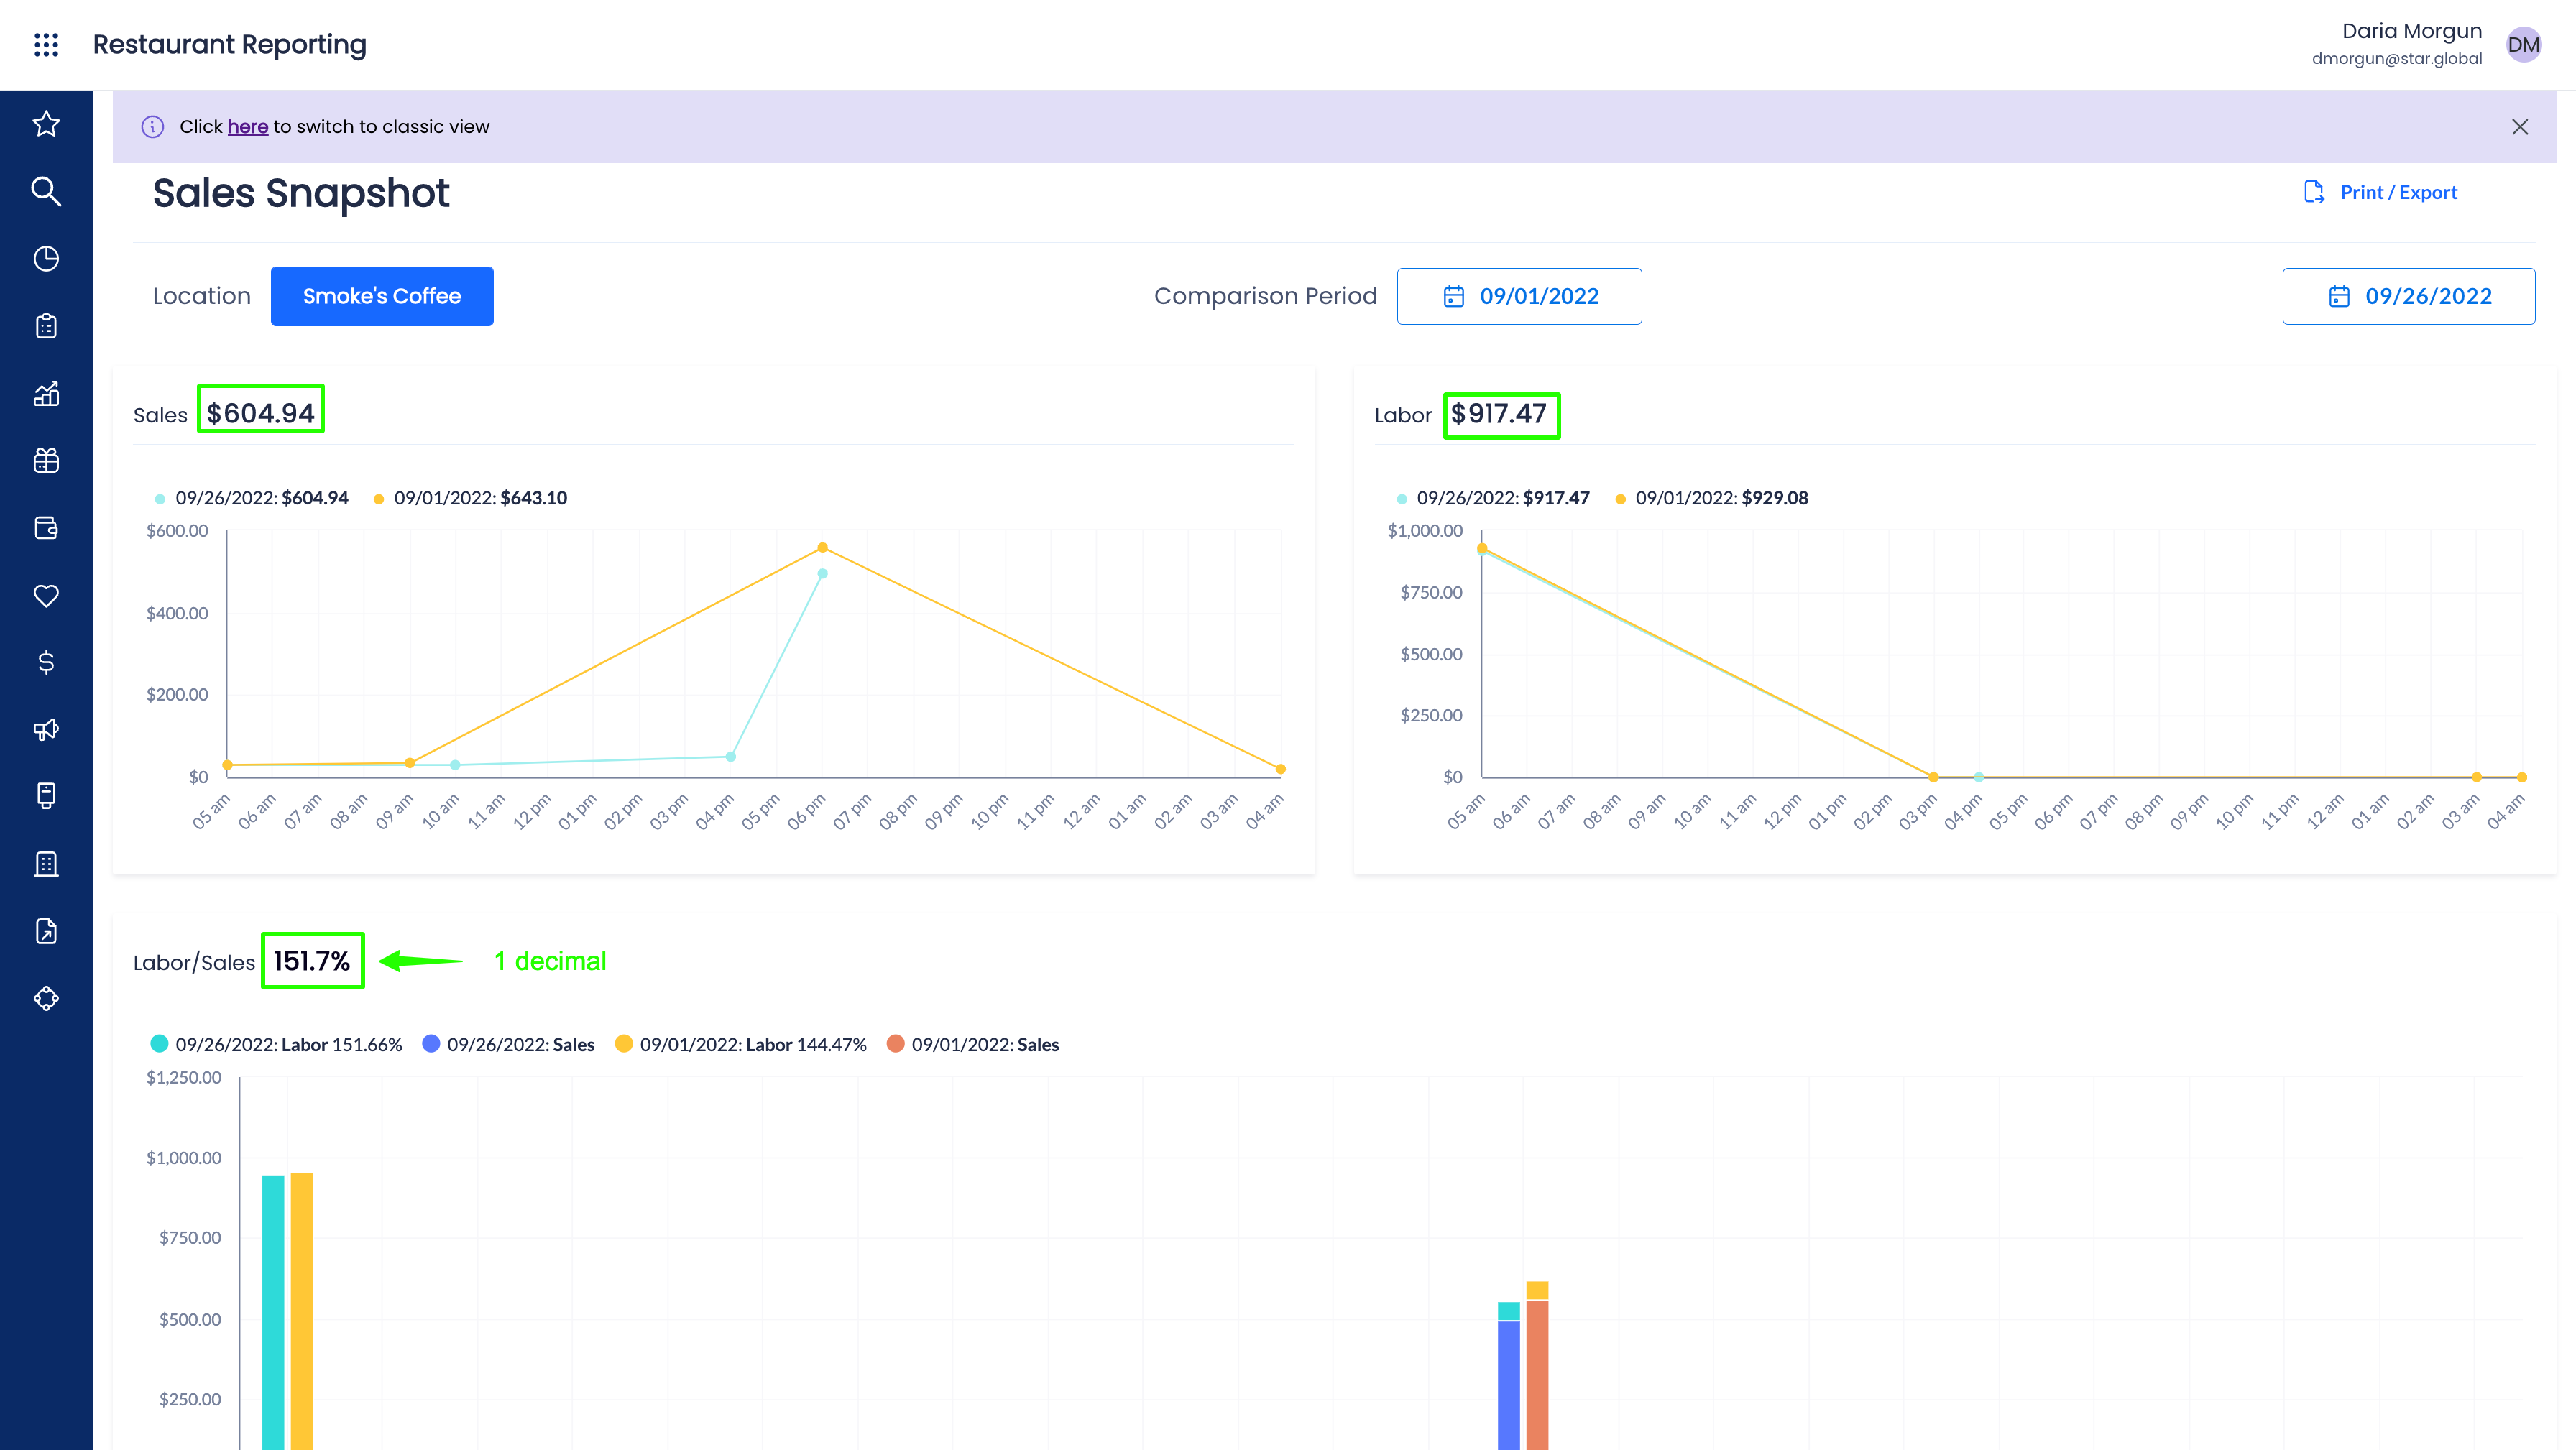Screen dimensions: 2576x1450
Task: Open the gift box sidebar icon
Action: 46,460
